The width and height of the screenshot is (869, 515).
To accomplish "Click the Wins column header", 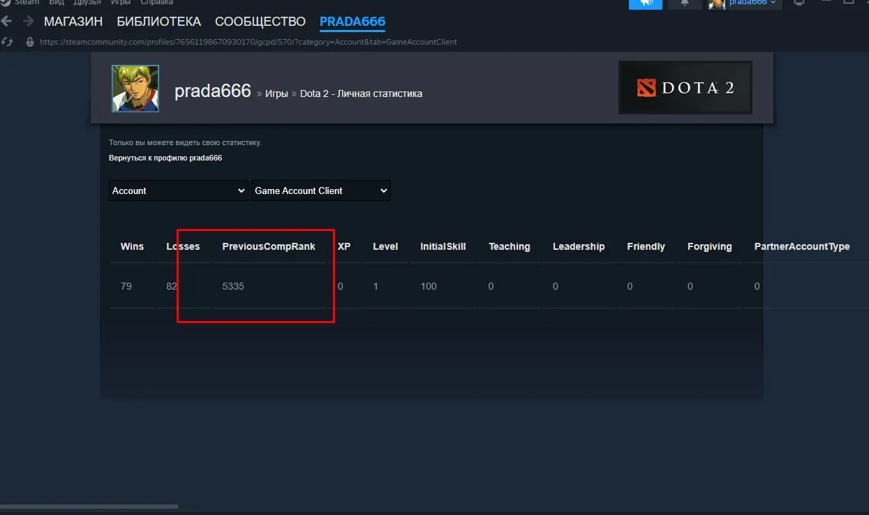I will [133, 246].
